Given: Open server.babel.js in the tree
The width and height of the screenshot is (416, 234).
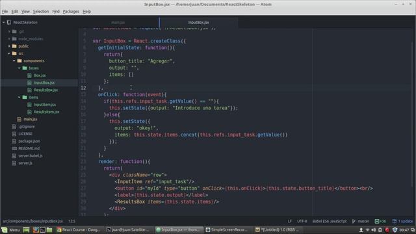Looking at the screenshot, I should [31, 156].
